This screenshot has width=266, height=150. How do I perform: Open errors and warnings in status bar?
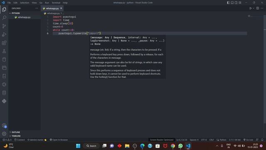click(7, 140)
